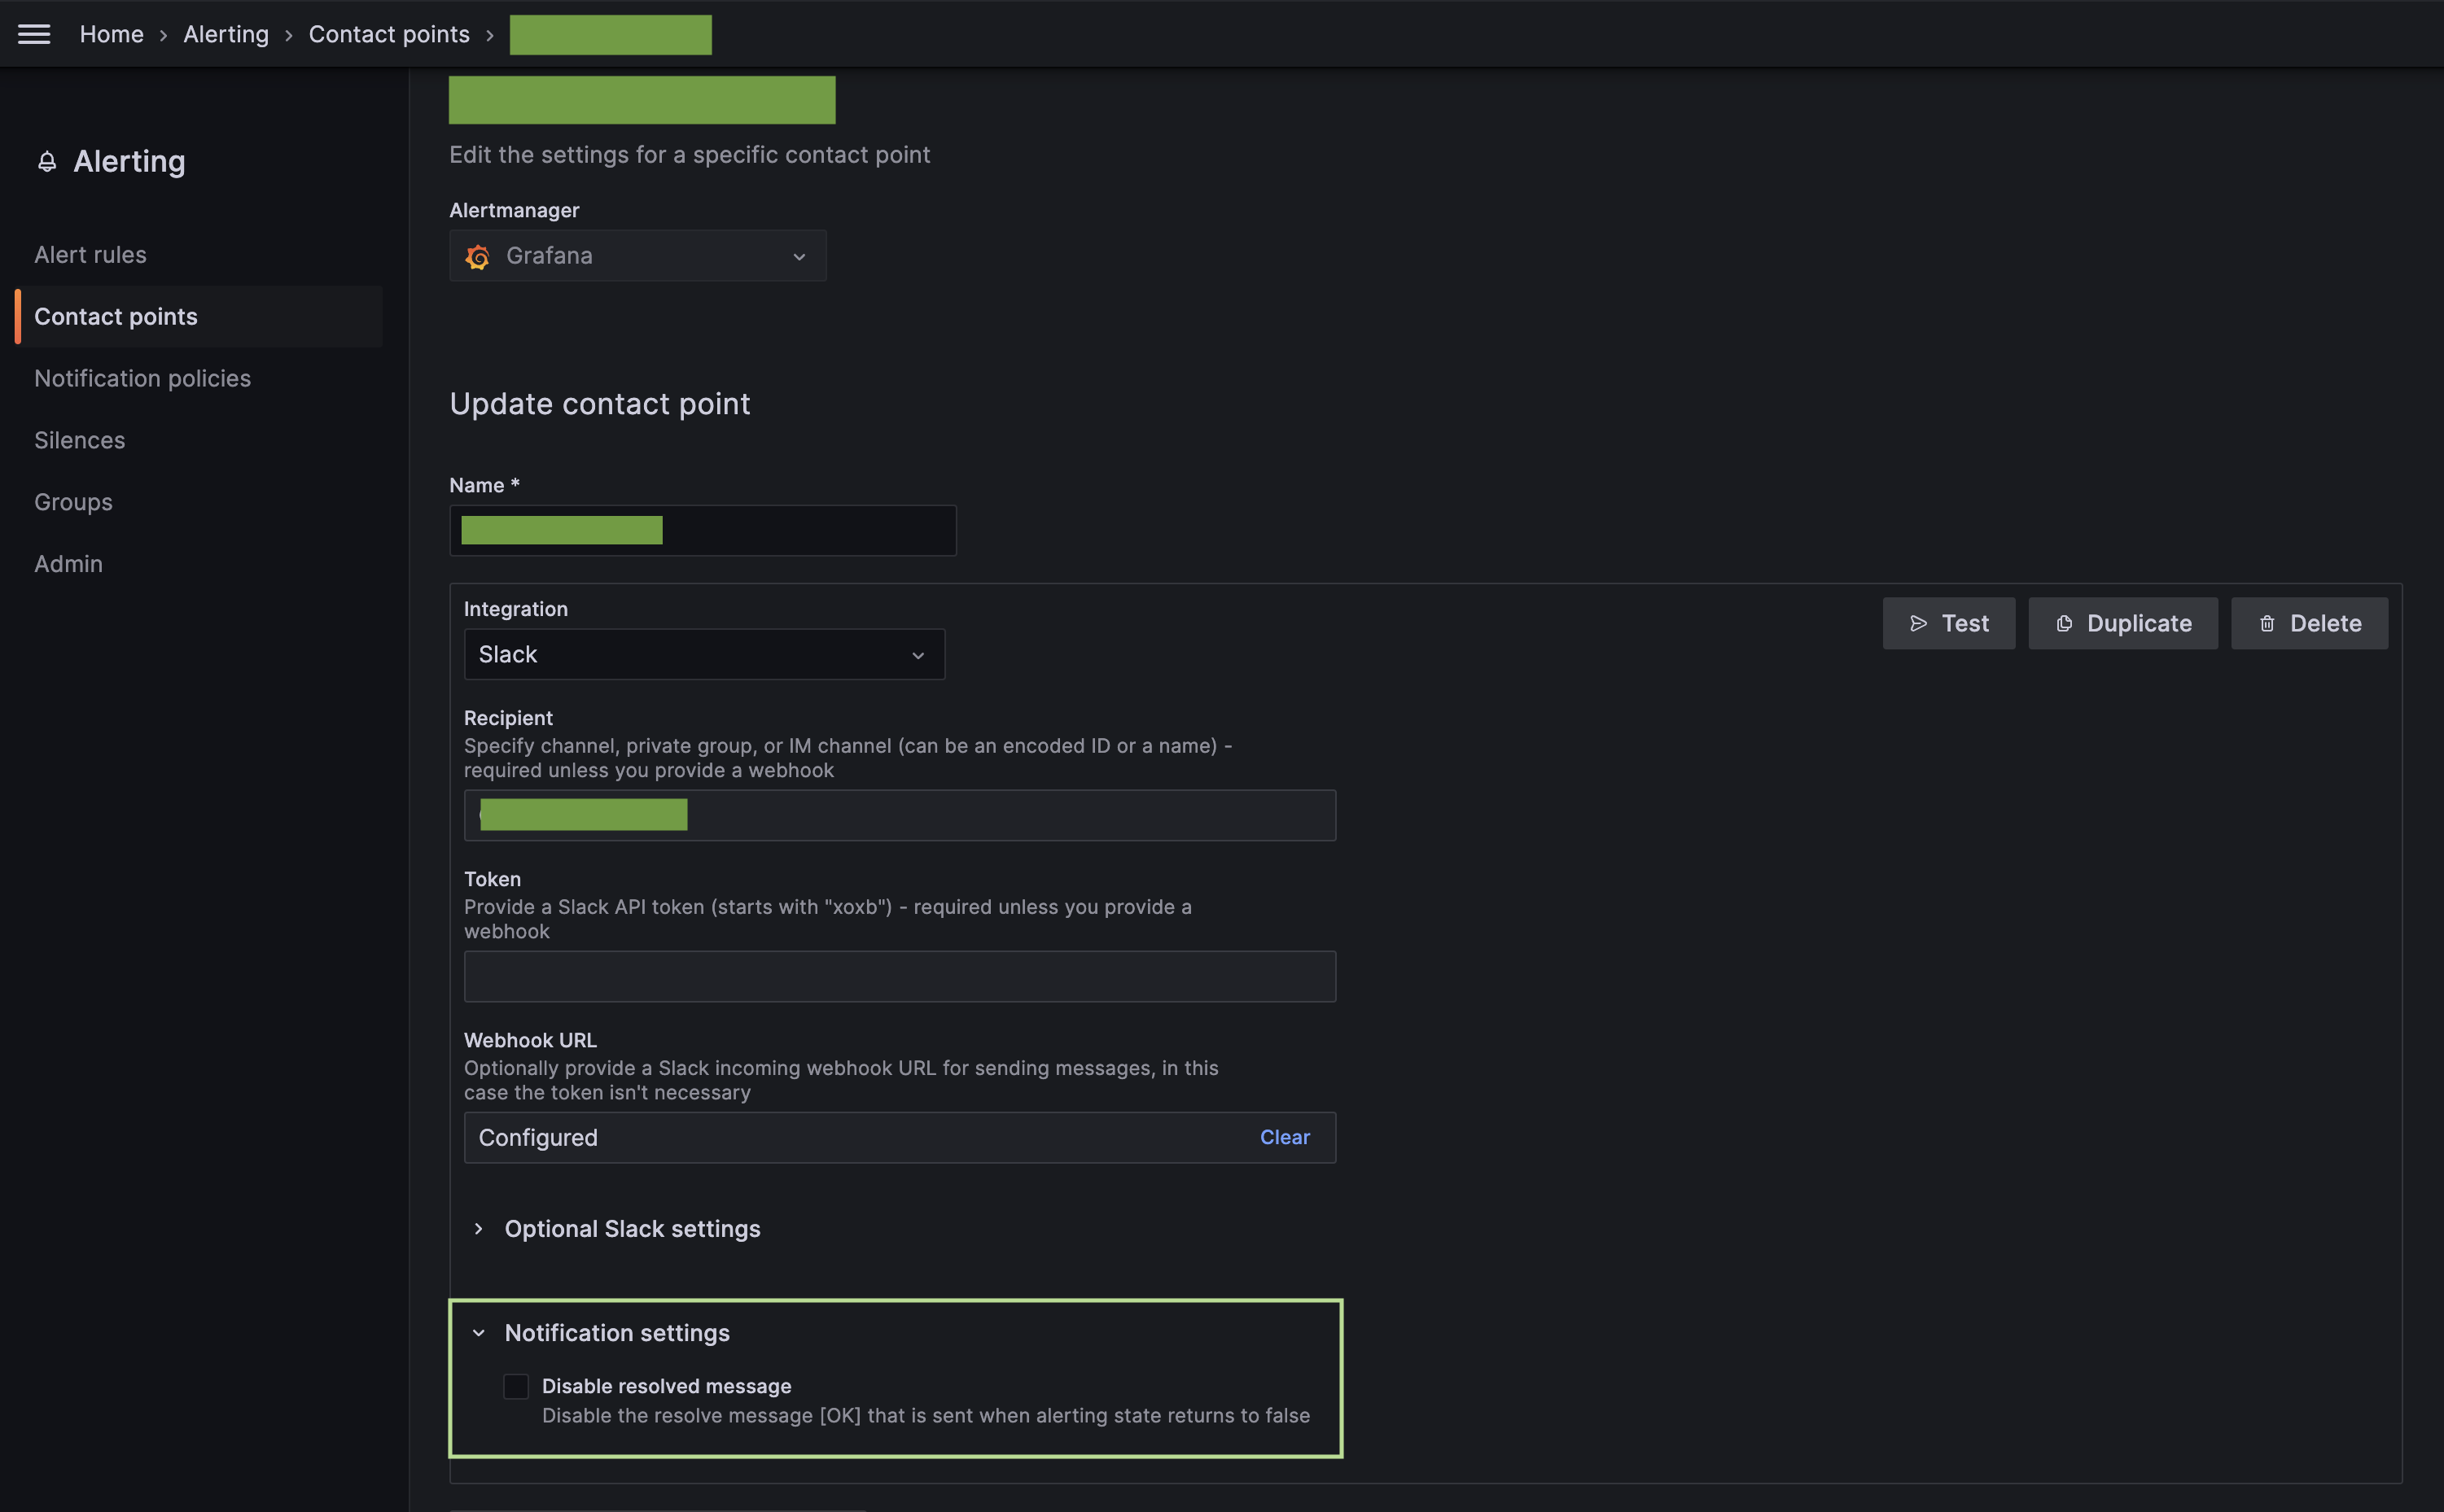Image resolution: width=2444 pixels, height=1512 pixels.
Task: Open the Alertmanager Grafana dropdown
Action: (x=637, y=256)
